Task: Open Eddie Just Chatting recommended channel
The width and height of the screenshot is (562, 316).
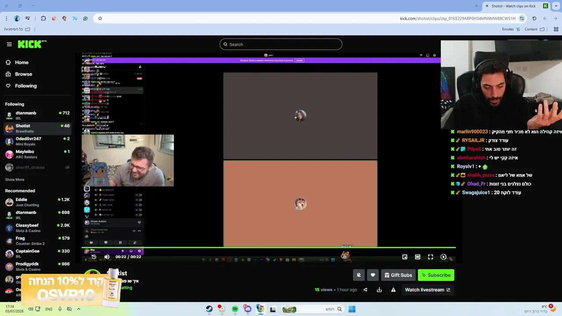Action: (x=37, y=202)
